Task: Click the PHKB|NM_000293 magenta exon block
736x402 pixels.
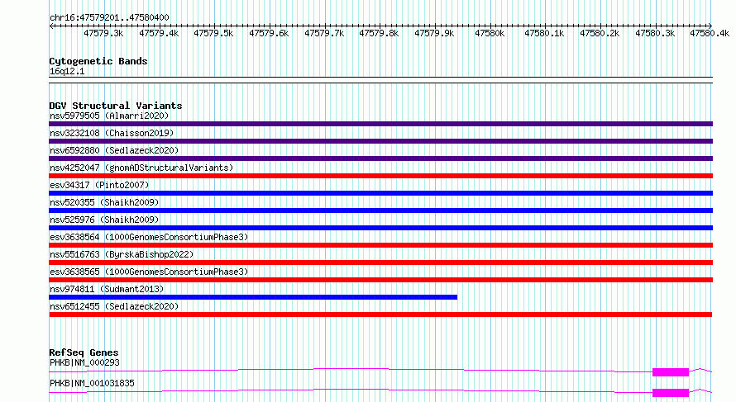Action: tap(671, 372)
